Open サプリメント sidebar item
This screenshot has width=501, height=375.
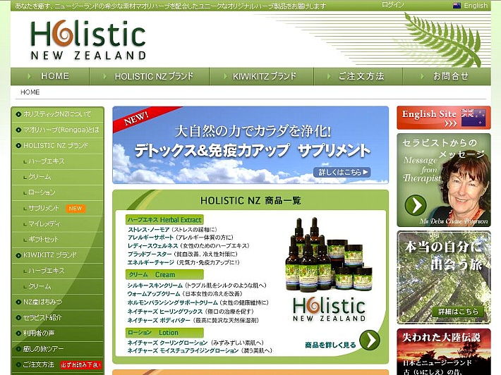pos(44,208)
